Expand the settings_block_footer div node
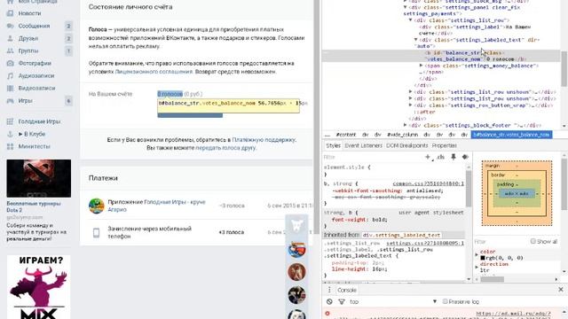This screenshot has width=568, height=319. coord(406,125)
